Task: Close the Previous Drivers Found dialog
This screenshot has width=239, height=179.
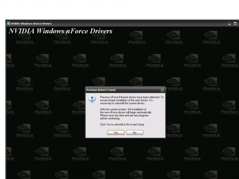Action: tap(162, 90)
